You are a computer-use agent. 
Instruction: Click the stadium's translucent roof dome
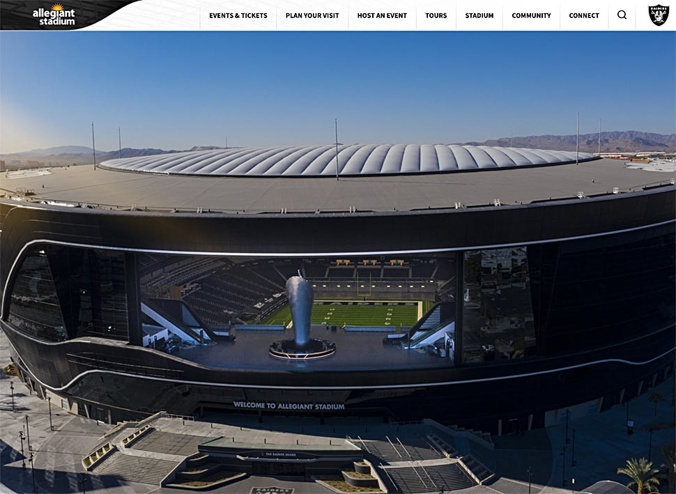pos(347,160)
